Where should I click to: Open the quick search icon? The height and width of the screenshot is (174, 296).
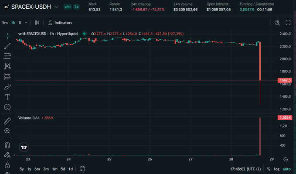pyautogui.click(x=277, y=23)
